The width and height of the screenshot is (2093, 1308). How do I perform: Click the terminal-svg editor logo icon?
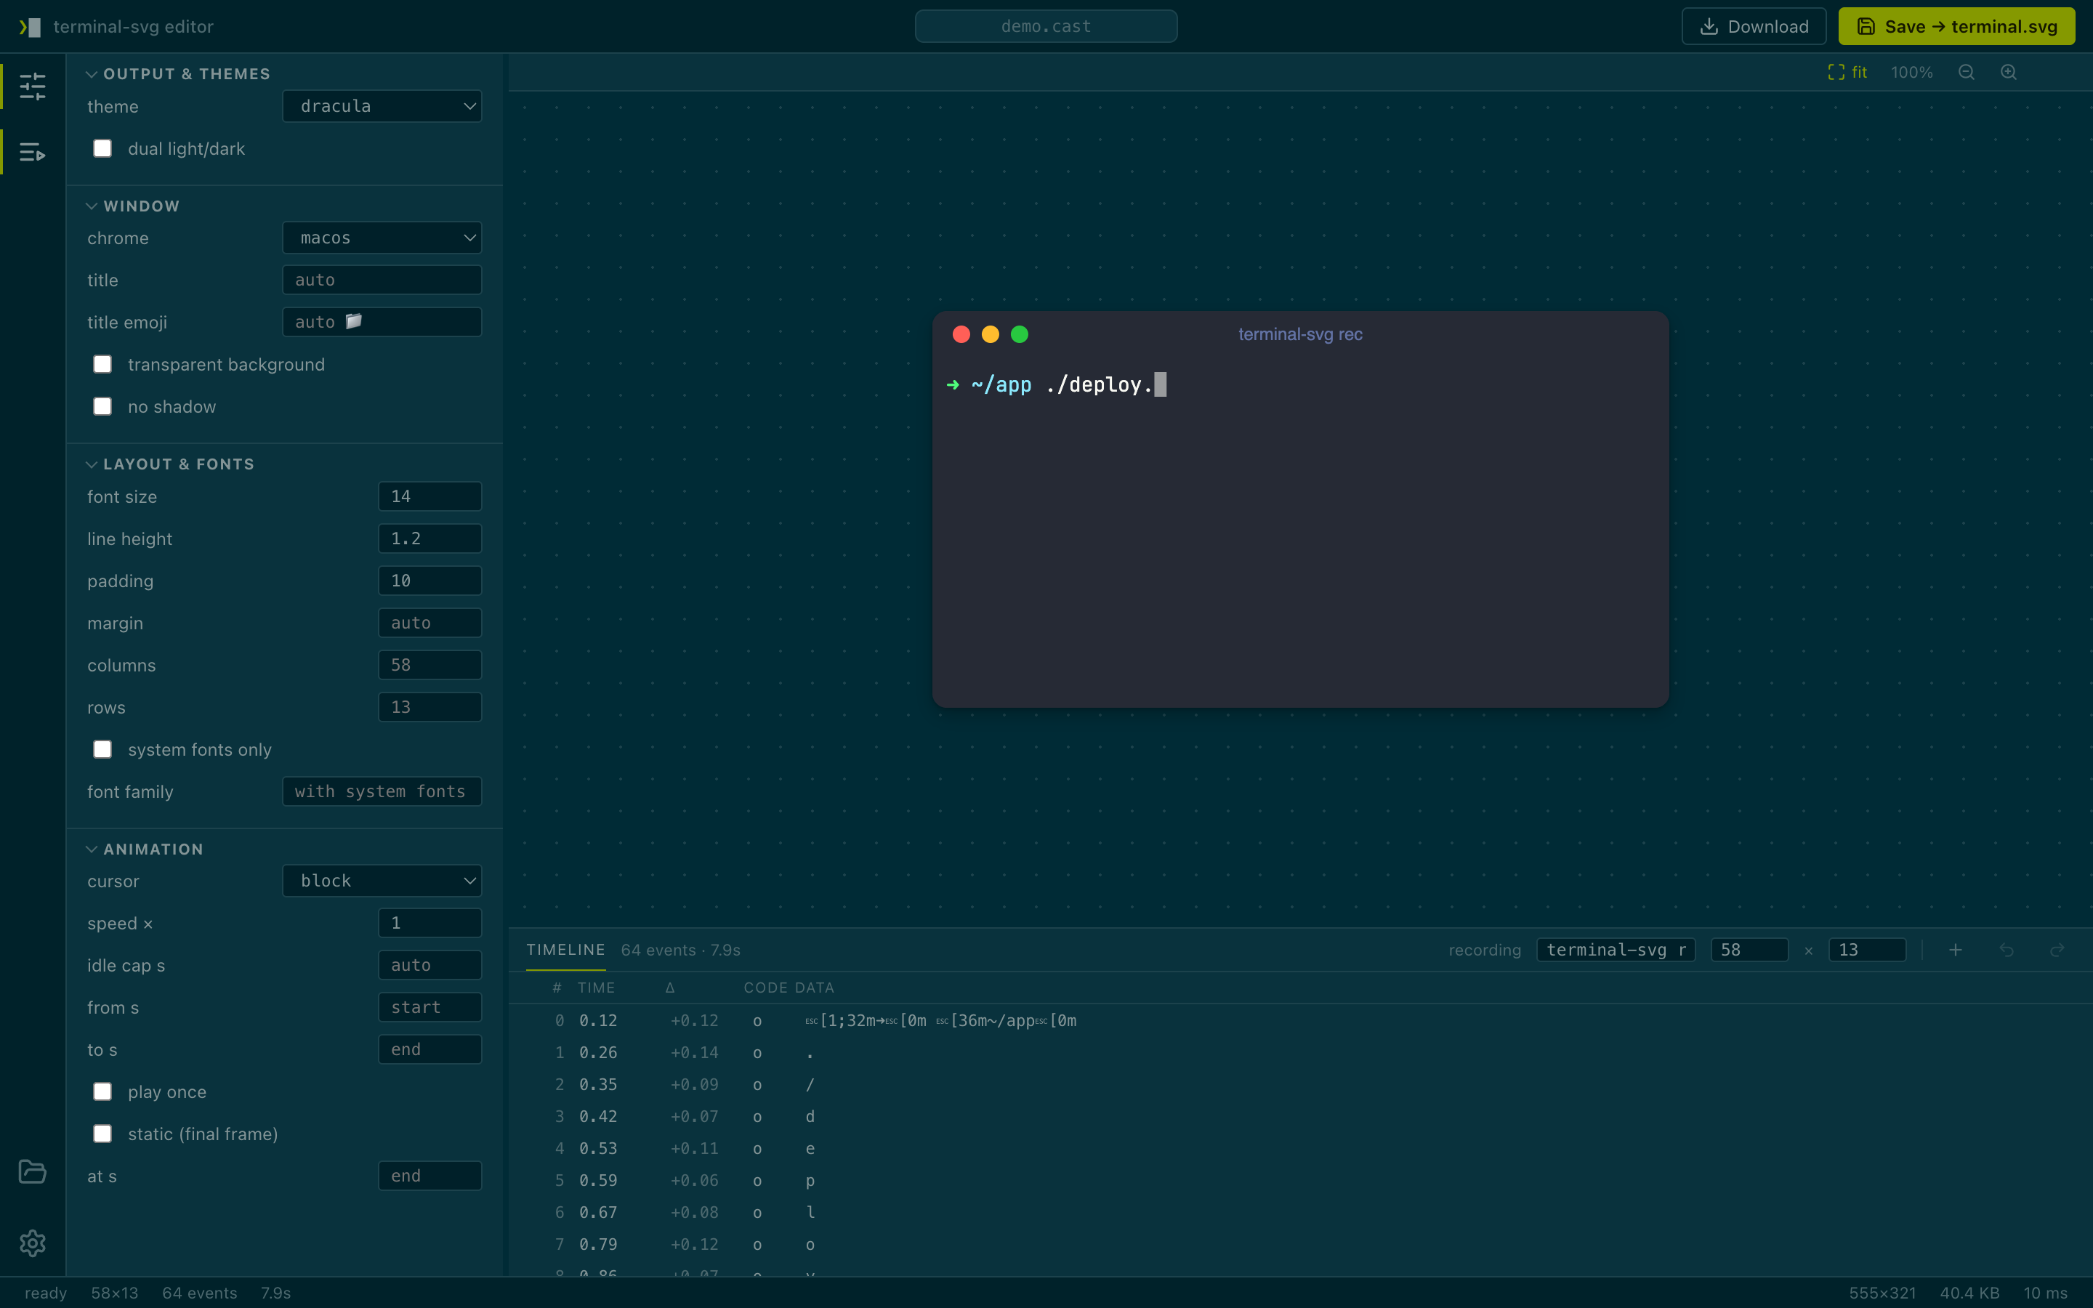click(31, 27)
